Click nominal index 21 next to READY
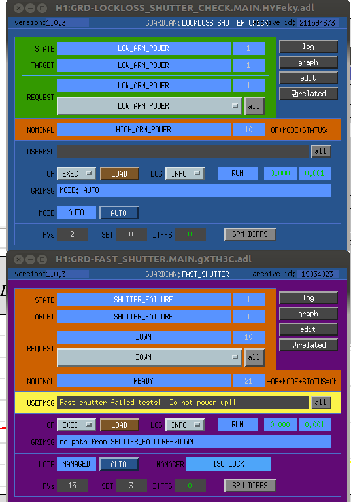Screen dimensions: 351x502 (248, 381)
